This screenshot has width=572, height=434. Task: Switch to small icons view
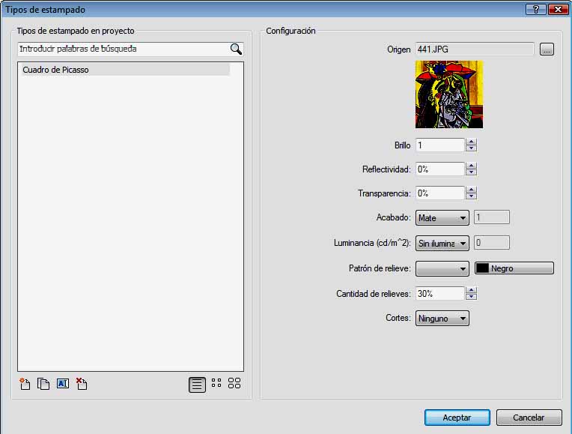tap(216, 383)
